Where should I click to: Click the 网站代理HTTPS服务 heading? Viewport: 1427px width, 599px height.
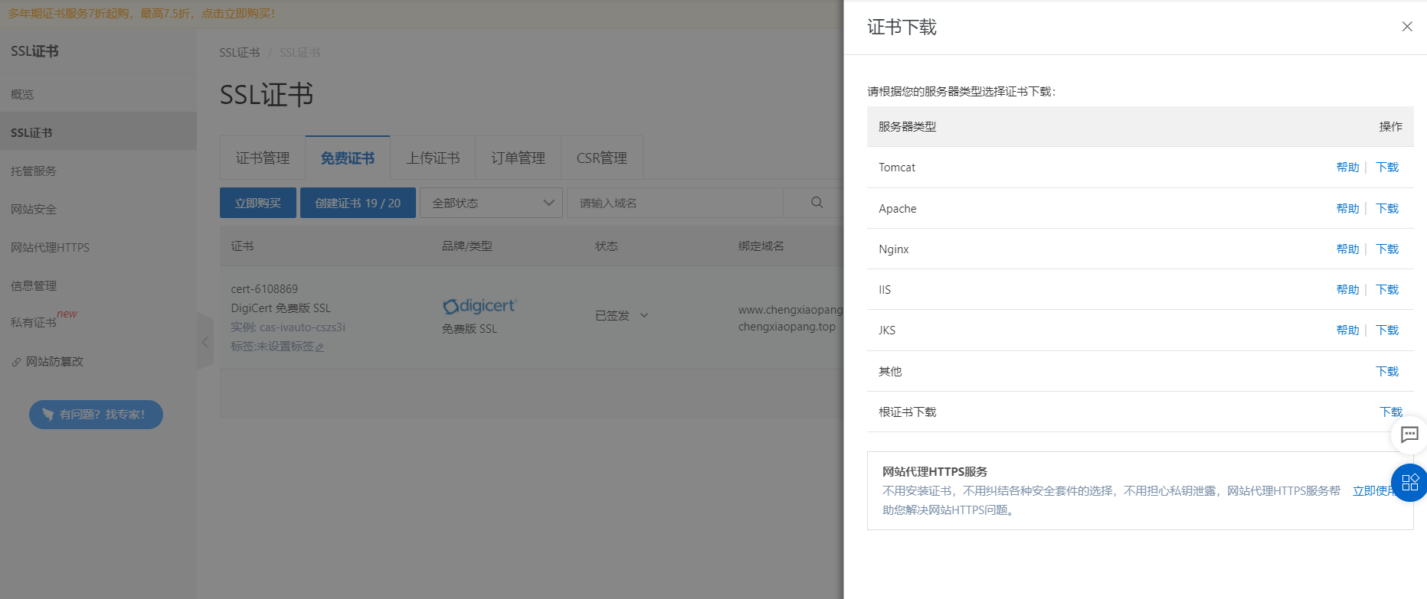coord(934,471)
